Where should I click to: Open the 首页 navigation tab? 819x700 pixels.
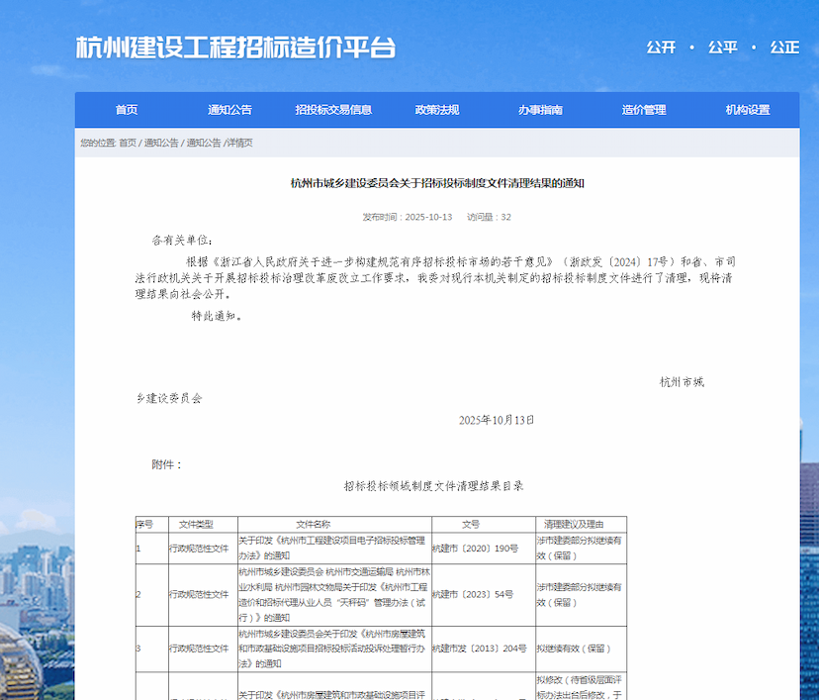click(126, 110)
